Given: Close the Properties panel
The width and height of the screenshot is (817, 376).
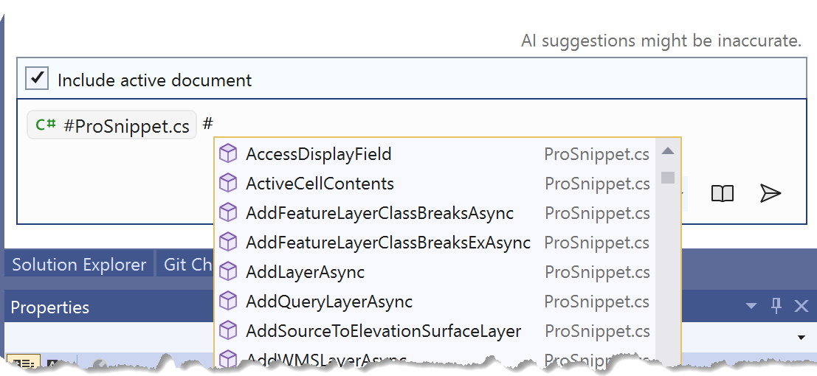Looking at the screenshot, I should click(801, 306).
